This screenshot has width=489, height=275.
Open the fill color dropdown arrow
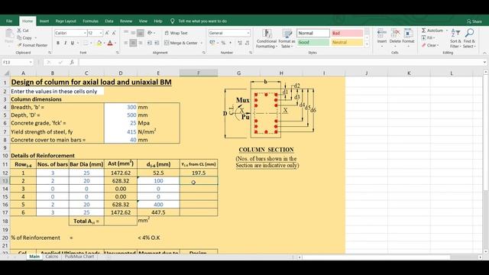(104, 43)
